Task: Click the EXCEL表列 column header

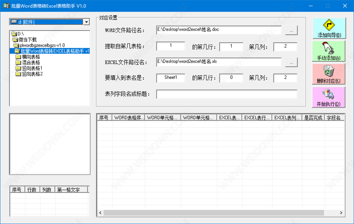Action: coord(287,118)
